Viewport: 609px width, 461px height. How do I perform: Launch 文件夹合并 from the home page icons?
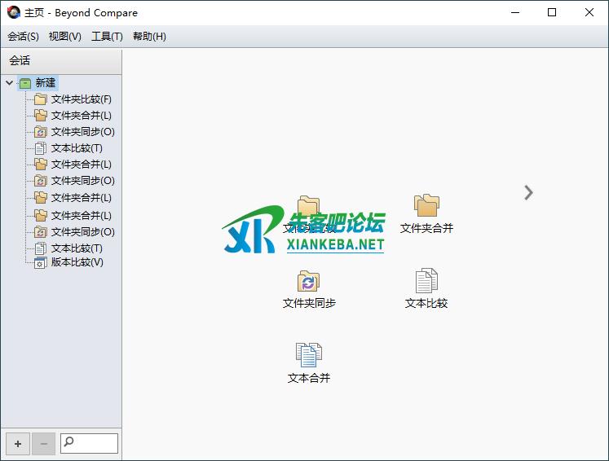pyautogui.click(x=426, y=207)
